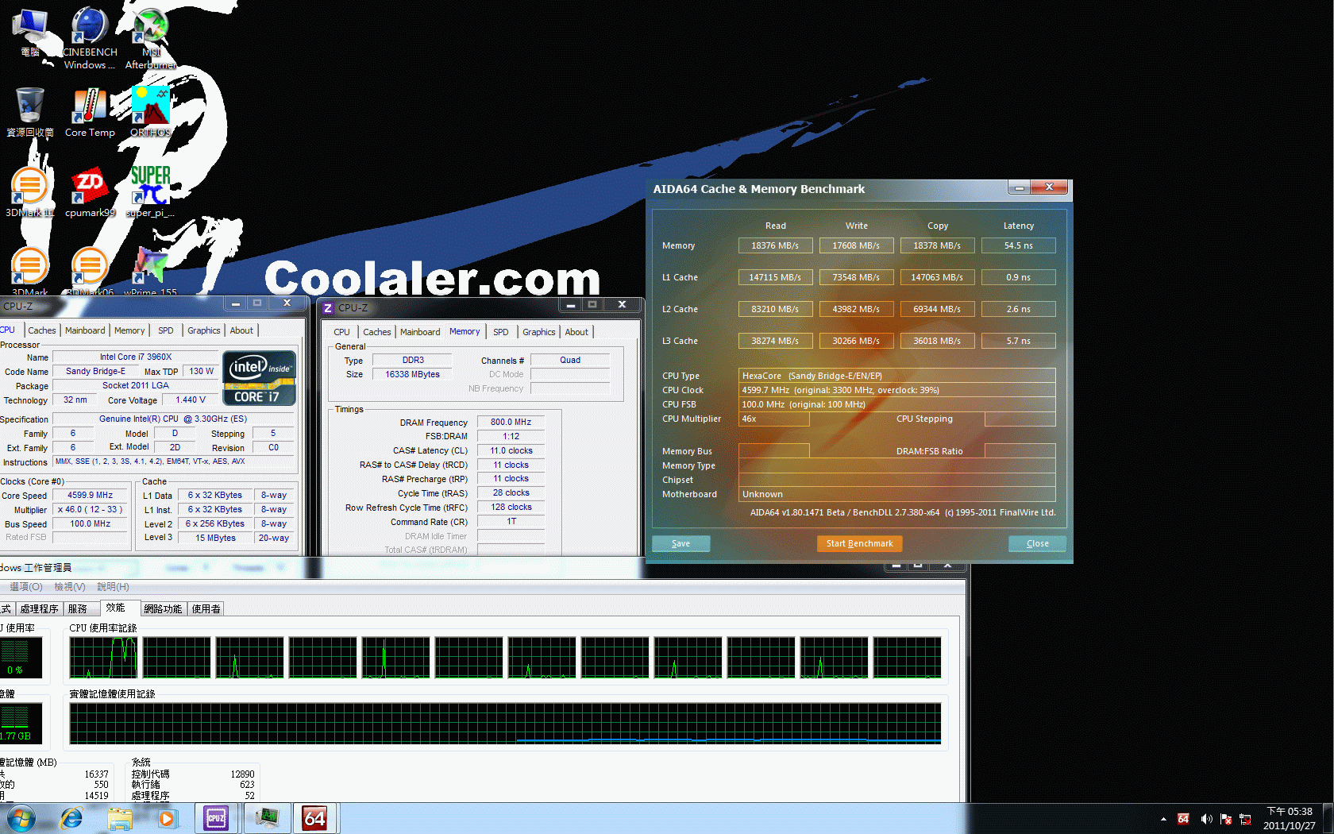Open the Action Center flag tray icon
This screenshot has width=1334, height=834.
pos(1226,819)
